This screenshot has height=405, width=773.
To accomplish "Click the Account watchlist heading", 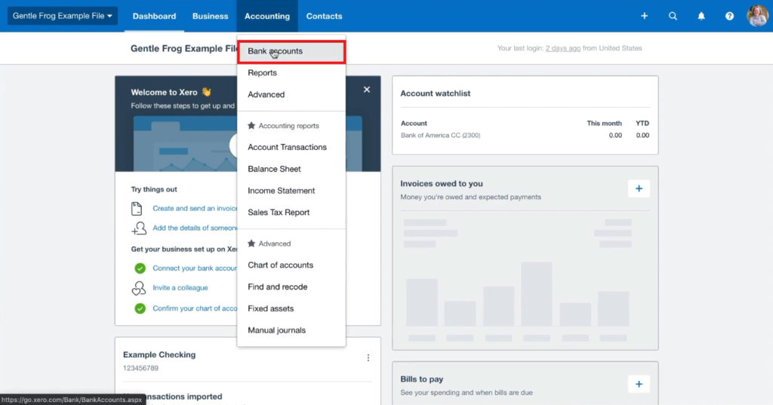I will (436, 93).
